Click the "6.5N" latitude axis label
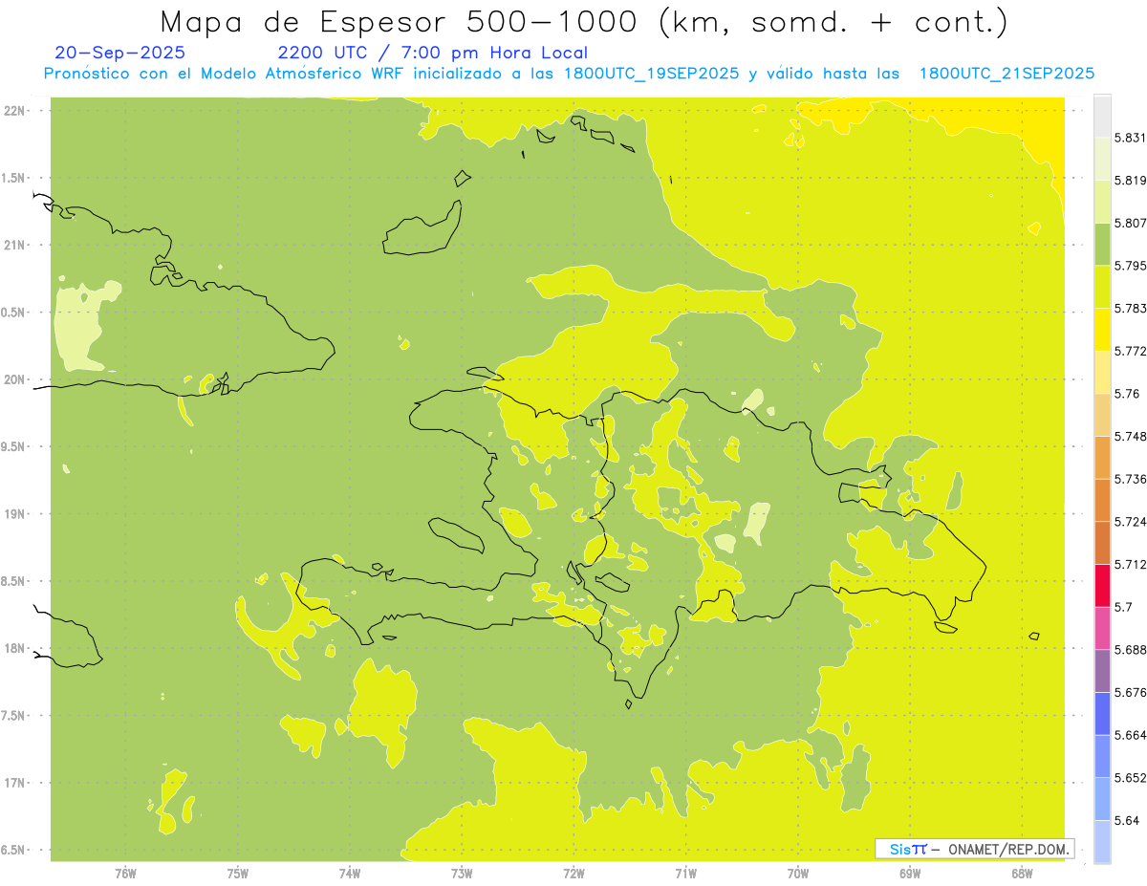 (14, 851)
